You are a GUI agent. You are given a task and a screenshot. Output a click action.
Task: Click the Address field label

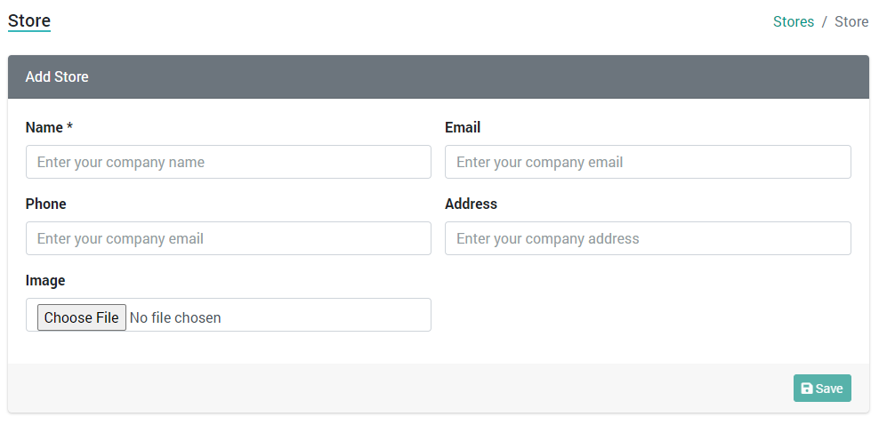(x=471, y=204)
